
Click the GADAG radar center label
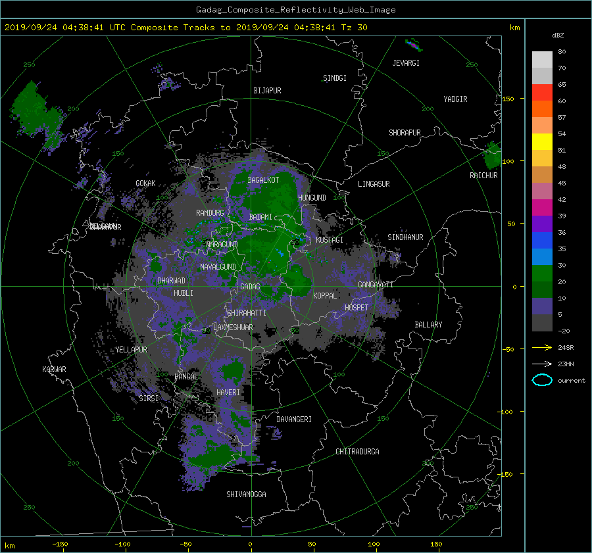pos(250,287)
